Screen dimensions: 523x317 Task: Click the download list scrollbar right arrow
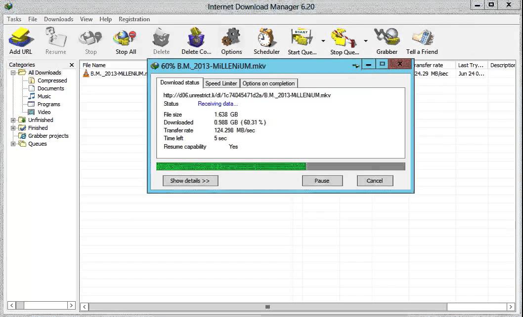click(511, 307)
